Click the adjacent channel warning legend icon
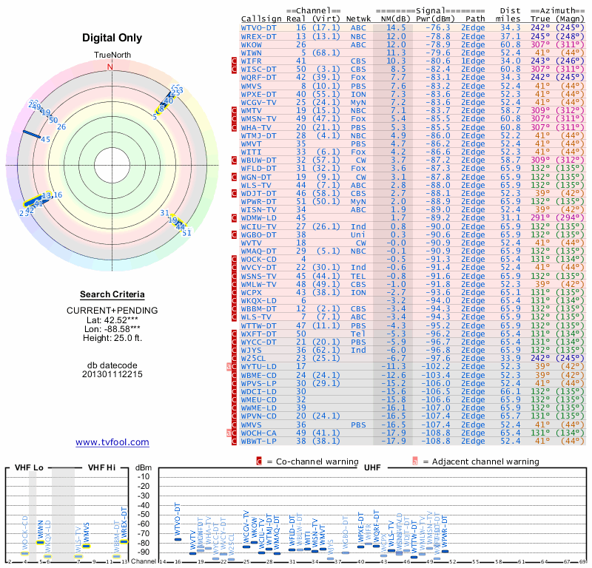The width and height of the screenshot is (592, 568). pyautogui.click(x=415, y=461)
